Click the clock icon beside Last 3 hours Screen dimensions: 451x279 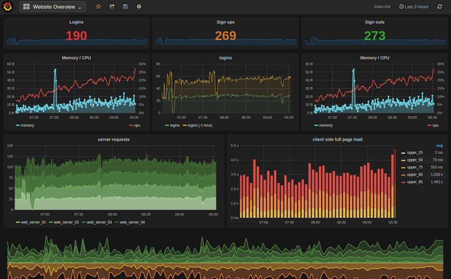click(x=401, y=7)
